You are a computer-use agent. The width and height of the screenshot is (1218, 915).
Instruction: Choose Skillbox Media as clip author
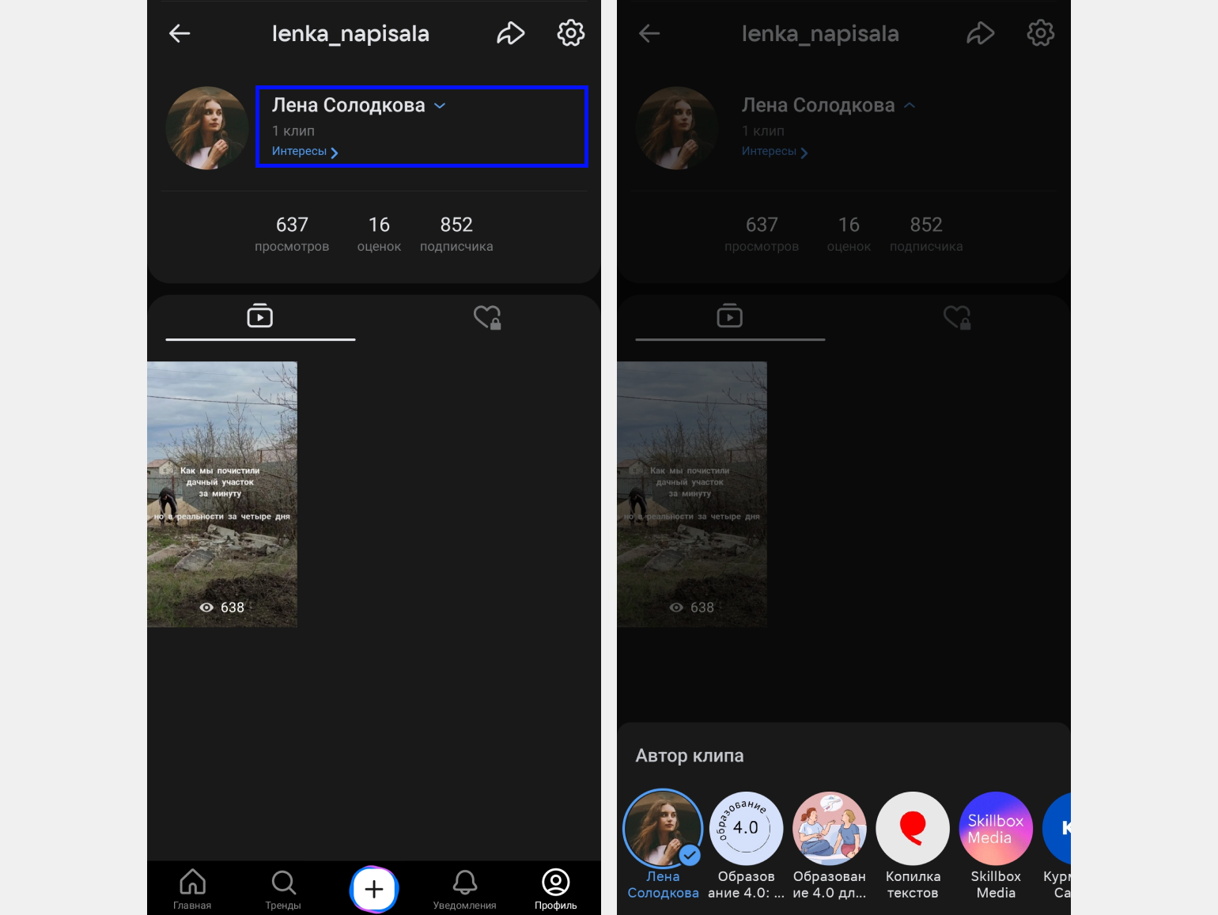(x=996, y=845)
